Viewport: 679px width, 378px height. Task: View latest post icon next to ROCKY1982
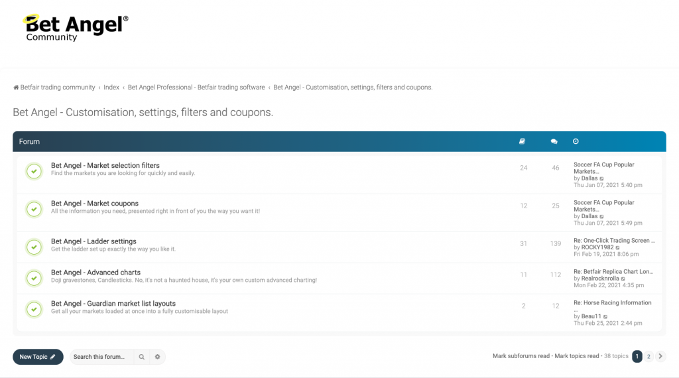[x=618, y=247]
